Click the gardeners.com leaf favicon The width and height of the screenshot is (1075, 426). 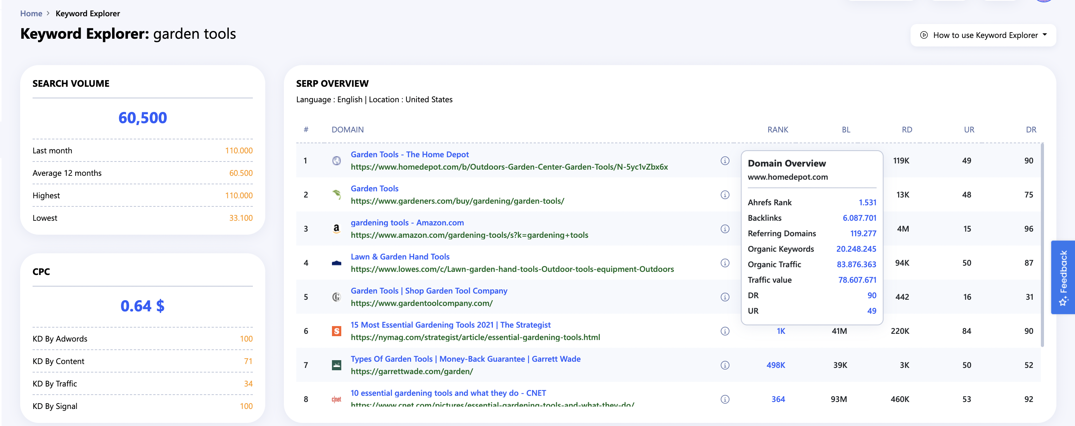point(336,195)
